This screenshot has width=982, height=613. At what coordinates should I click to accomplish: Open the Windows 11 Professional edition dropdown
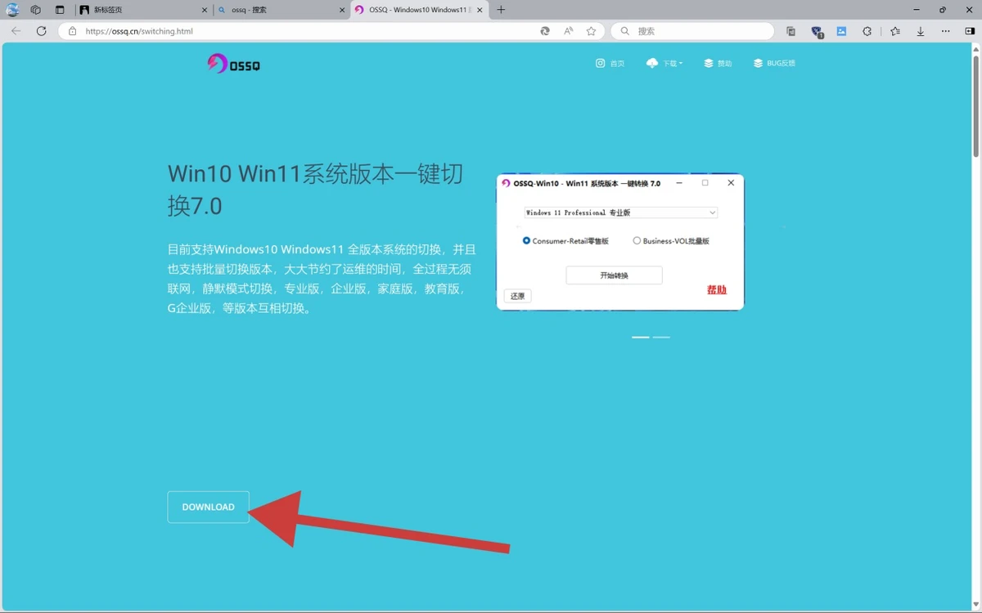(620, 213)
